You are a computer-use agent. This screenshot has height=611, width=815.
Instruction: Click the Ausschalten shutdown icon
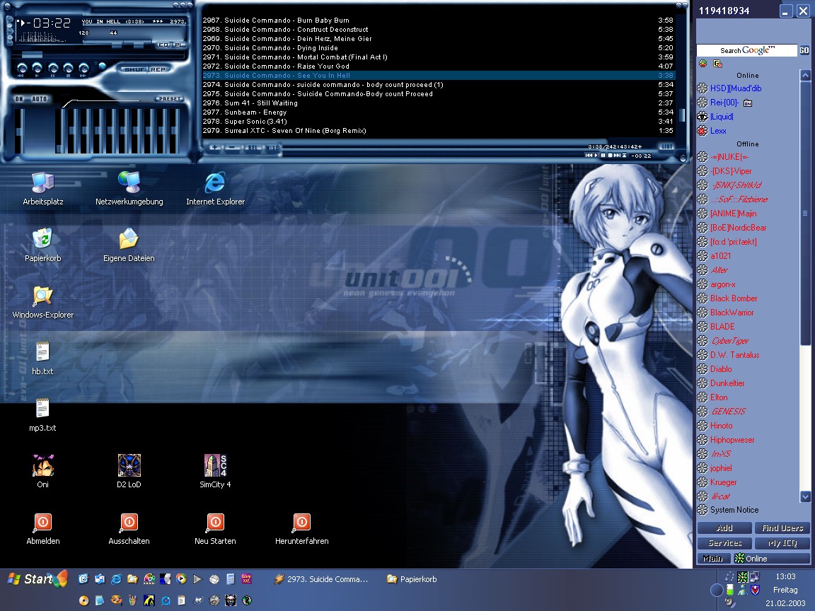[x=129, y=523]
